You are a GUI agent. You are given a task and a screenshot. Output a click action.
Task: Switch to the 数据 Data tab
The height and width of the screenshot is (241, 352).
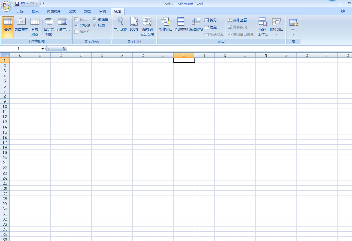click(87, 11)
